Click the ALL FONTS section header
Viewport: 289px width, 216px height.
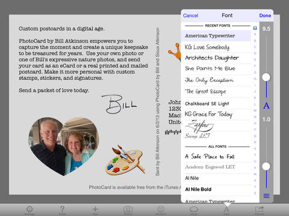coord(217,146)
